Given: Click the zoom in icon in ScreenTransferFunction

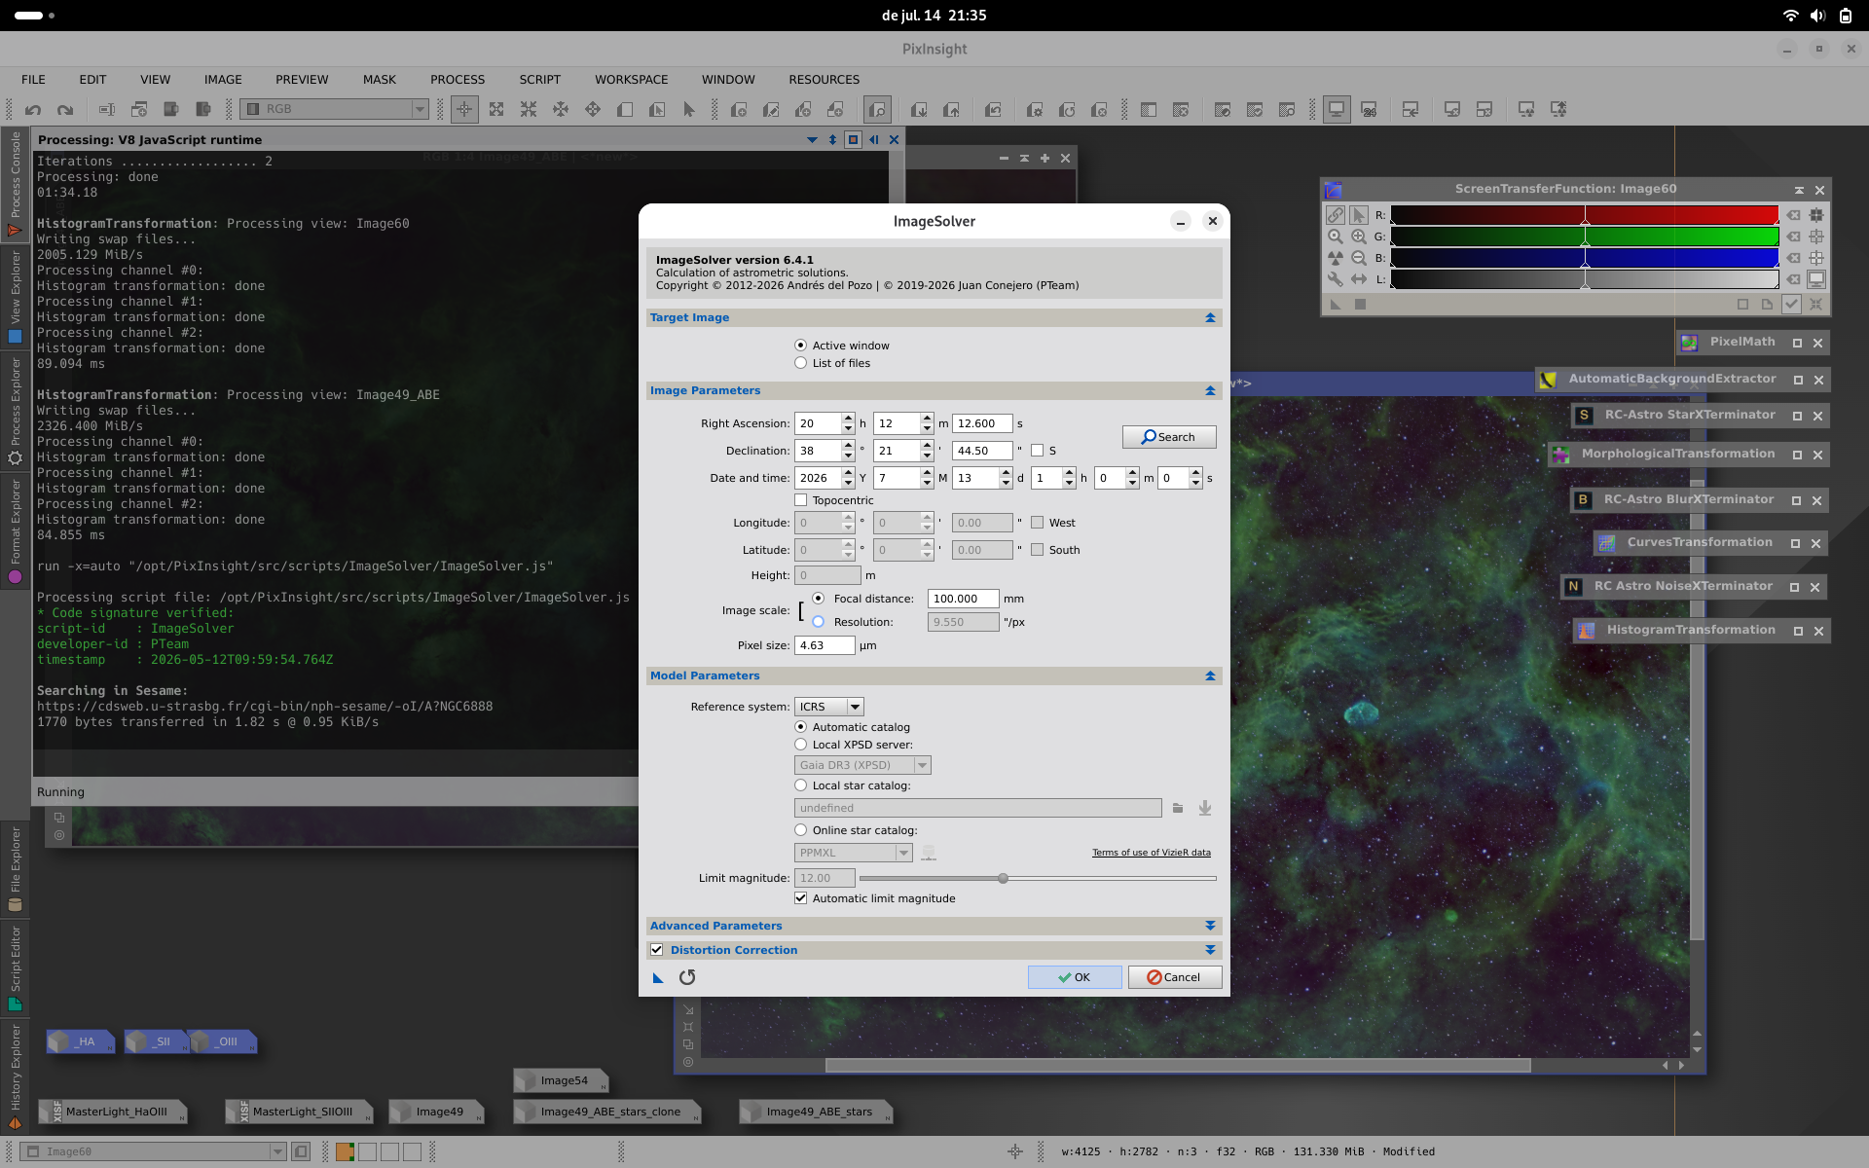Looking at the screenshot, I should 1359,237.
